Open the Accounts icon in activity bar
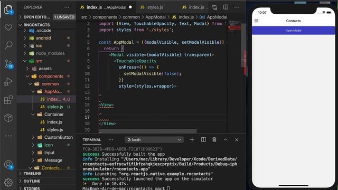 click(x=8, y=165)
